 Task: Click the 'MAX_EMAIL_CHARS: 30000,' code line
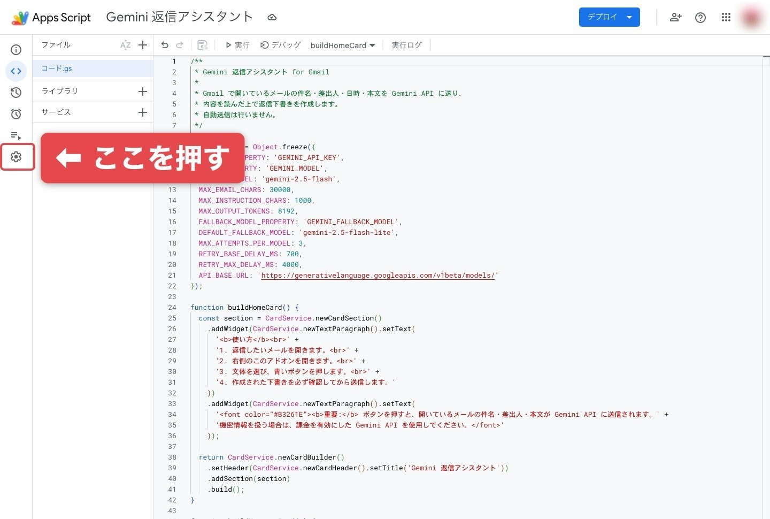pos(246,190)
